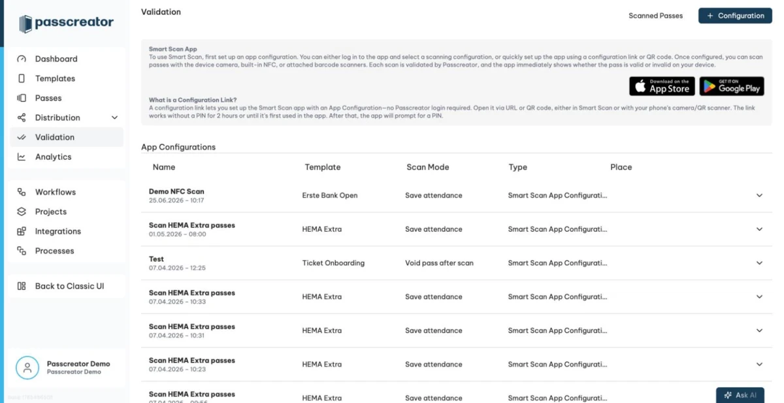The height and width of the screenshot is (403, 784).
Task: Open the Workflows section
Action: [x=67, y=192]
